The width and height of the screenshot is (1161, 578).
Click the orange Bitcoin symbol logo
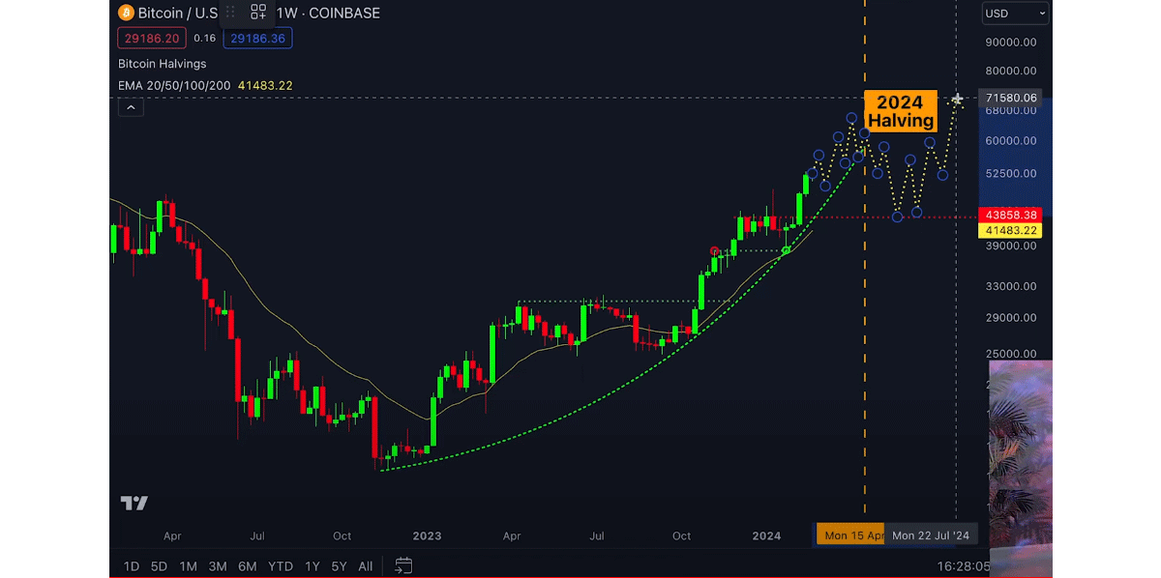pos(126,13)
